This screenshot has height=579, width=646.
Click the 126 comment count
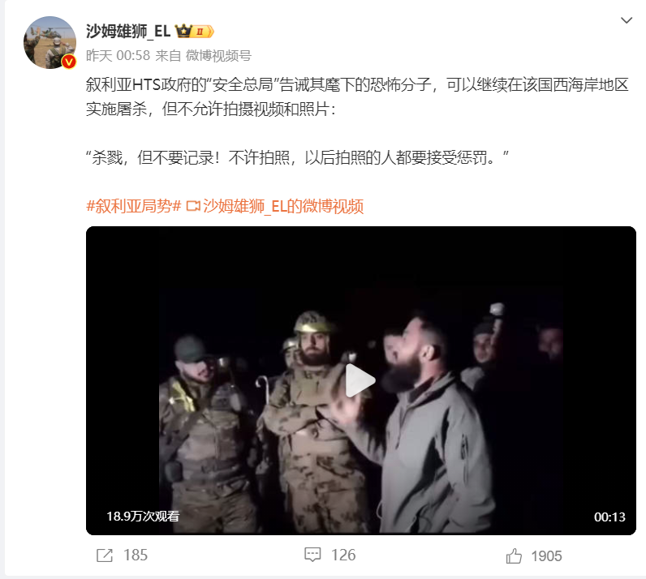343,555
